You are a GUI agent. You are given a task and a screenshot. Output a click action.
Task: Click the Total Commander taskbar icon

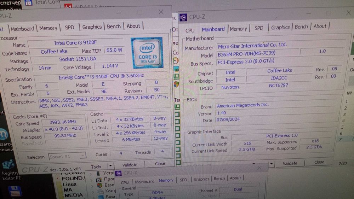coord(28,3)
